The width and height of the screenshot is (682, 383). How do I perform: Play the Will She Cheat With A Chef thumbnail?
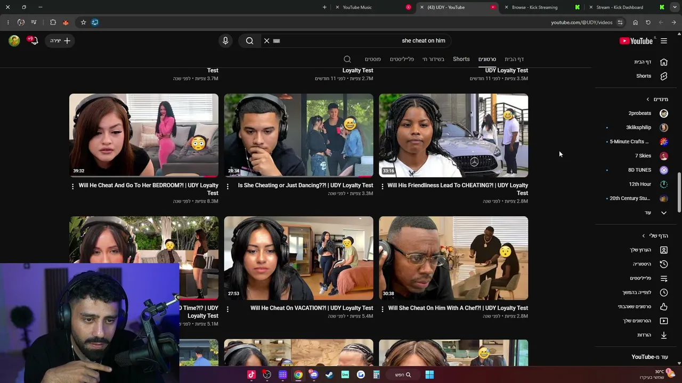pos(453,258)
